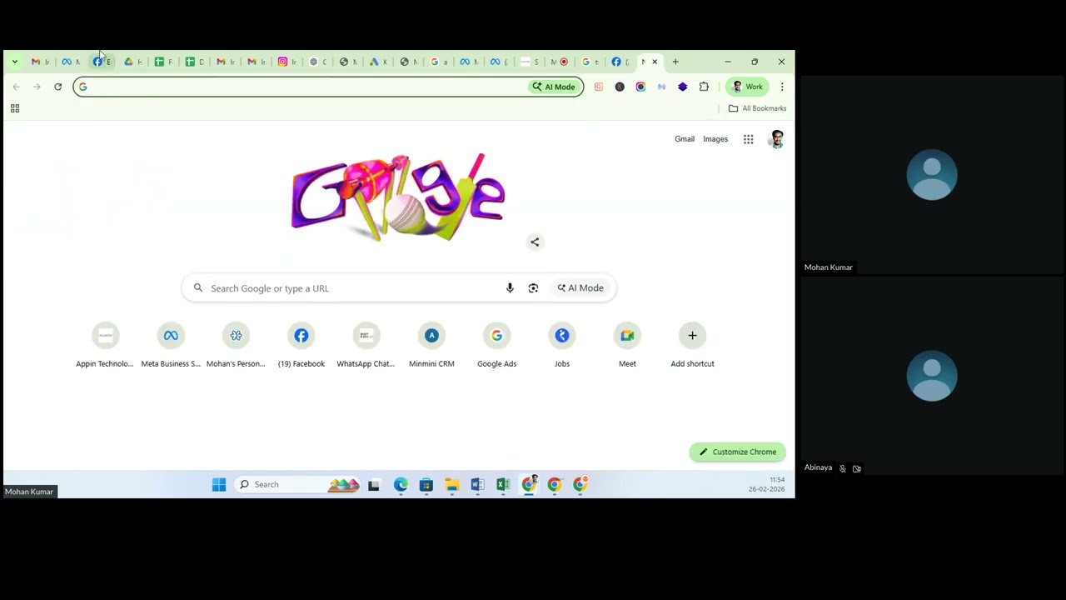Open Microsoft Store from the taskbar
The height and width of the screenshot is (600, 1066).
426,484
